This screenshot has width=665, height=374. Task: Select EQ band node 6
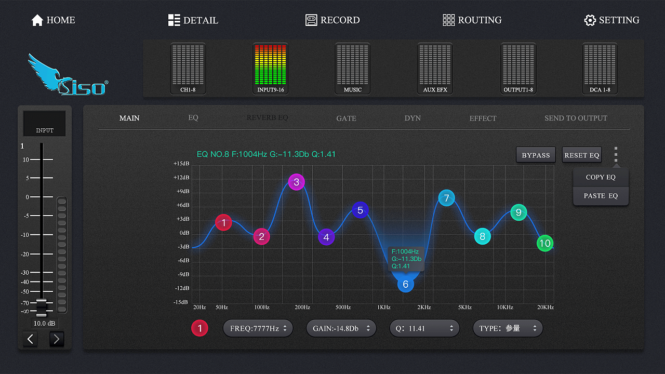[406, 284]
